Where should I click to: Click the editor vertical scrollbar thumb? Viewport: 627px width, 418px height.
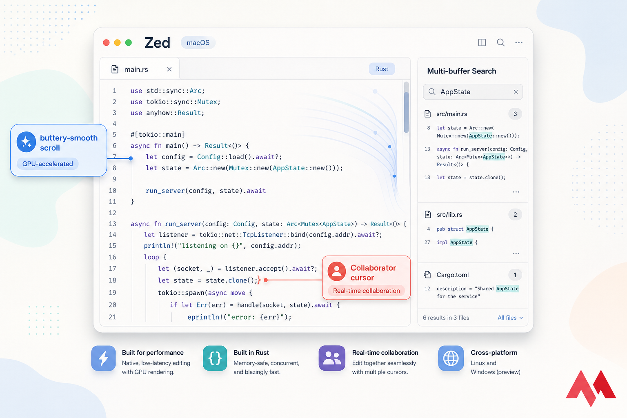coord(406,112)
